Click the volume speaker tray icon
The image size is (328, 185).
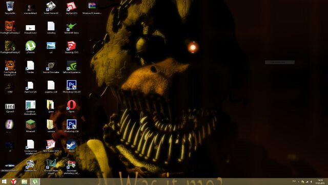point(311,181)
